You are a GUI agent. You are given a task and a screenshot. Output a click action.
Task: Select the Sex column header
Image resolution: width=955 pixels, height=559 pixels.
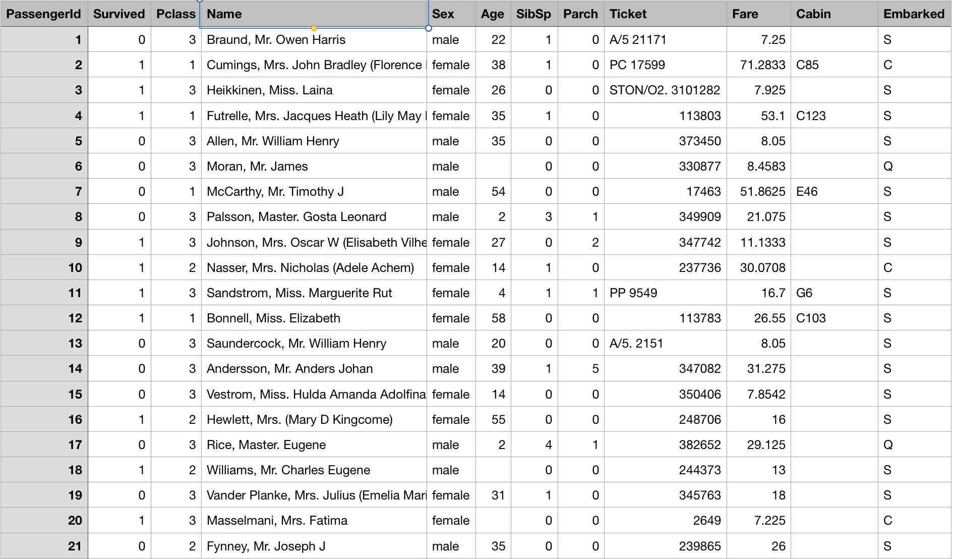pos(451,14)
